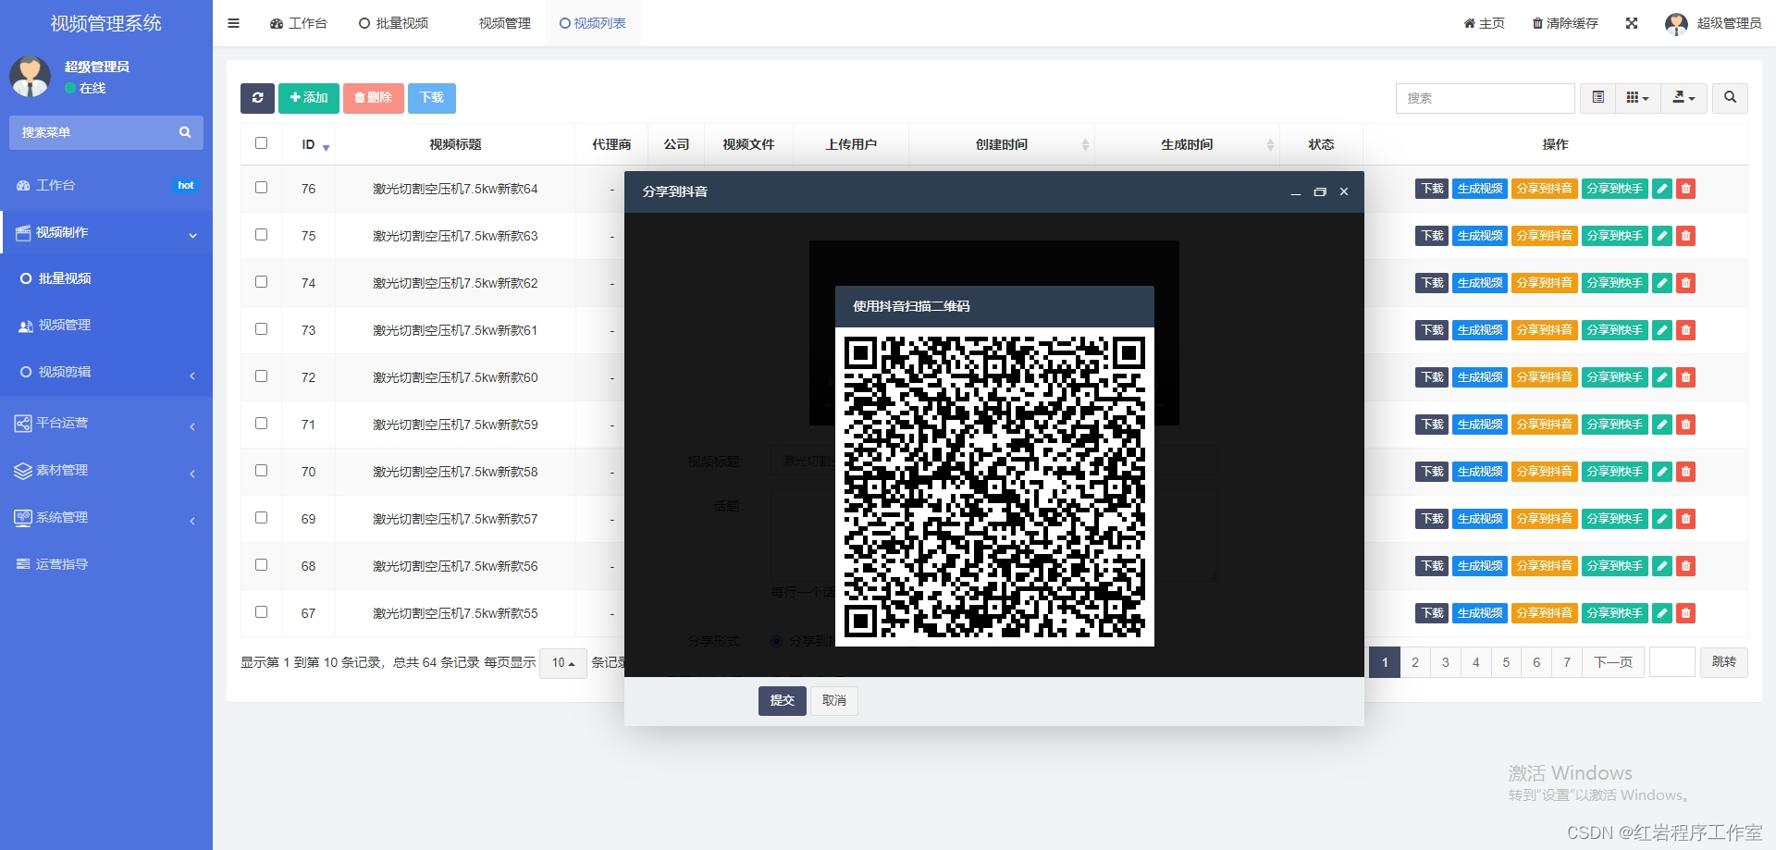
Task: Click the edit pencil icon for row 69
Action: (1662, 519)
